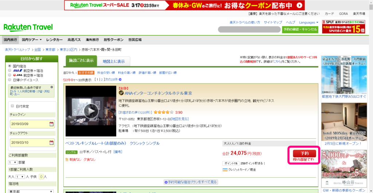Click the 子供 children count field
This screenshot has height=193, width=373.
pyautogui.click(x=41, y=177)
